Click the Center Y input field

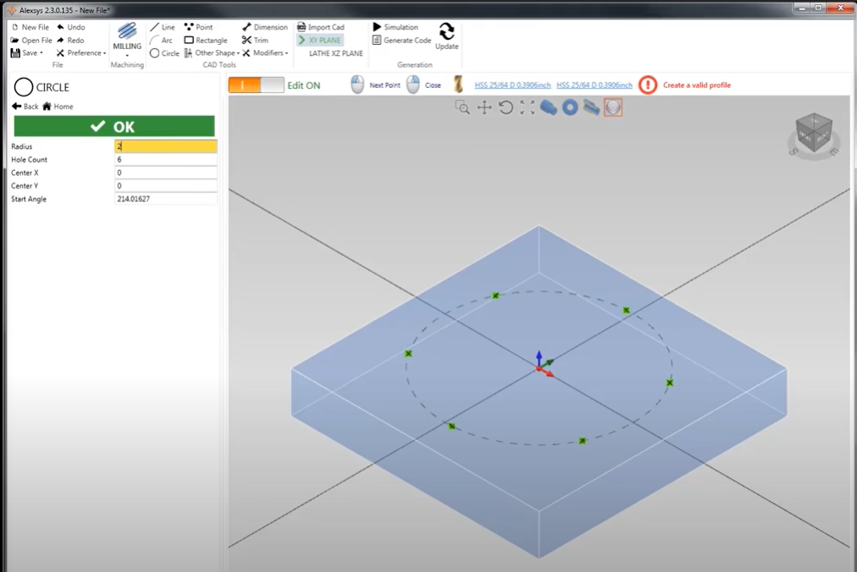166,186
